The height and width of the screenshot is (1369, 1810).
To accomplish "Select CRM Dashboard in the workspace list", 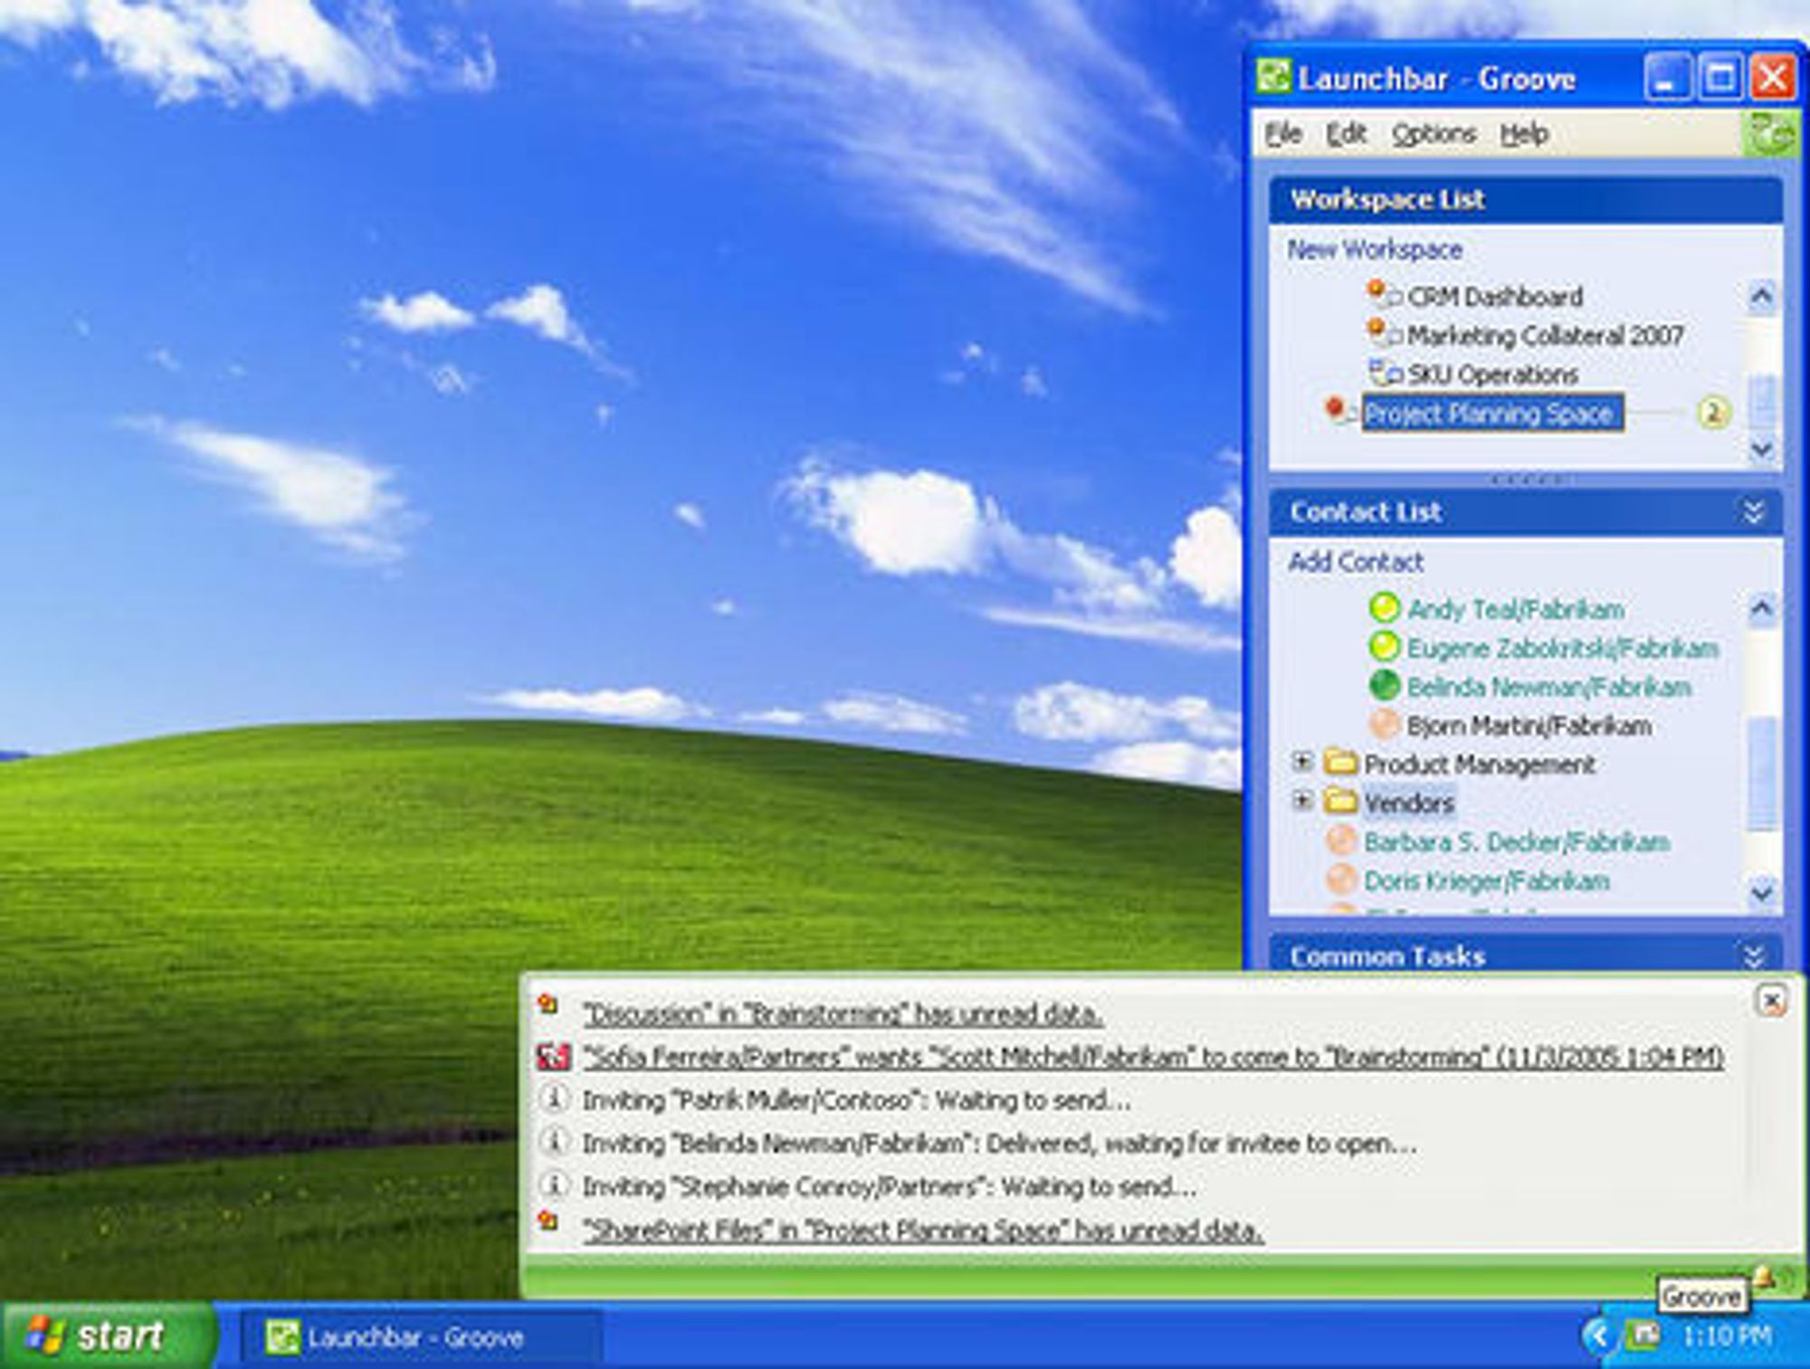I will pyautogui.click(x=1494, y=296).
